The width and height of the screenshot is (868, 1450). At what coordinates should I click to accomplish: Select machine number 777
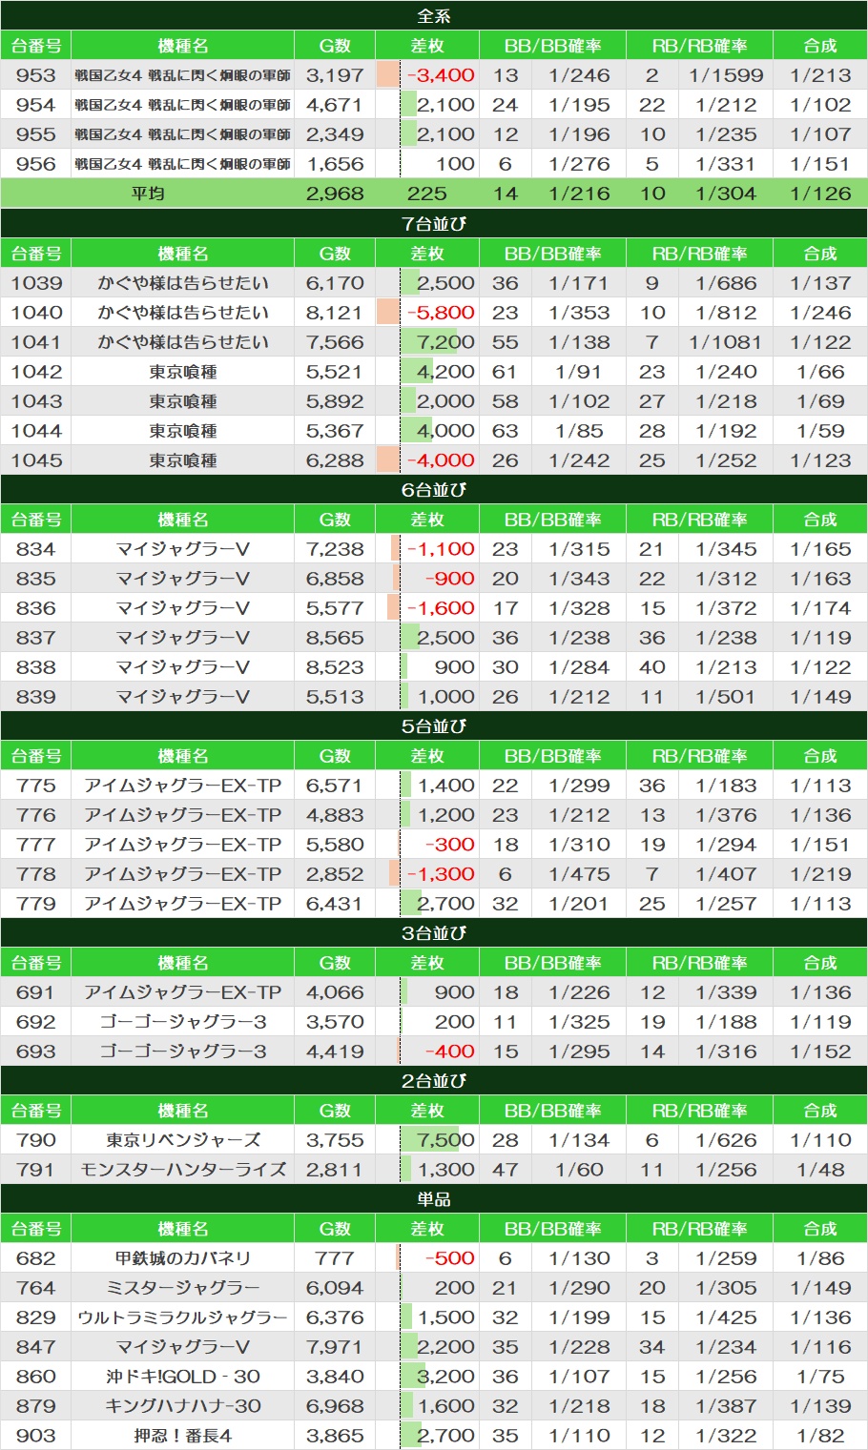(x=35, y=845)
